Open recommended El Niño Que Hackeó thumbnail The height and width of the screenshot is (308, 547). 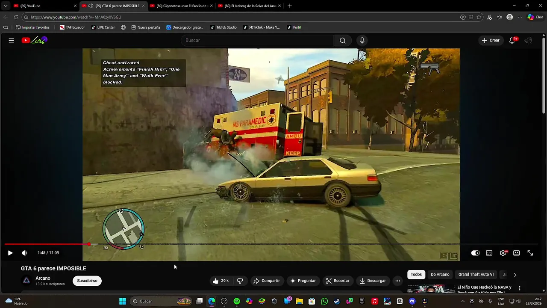coord(431,289)
